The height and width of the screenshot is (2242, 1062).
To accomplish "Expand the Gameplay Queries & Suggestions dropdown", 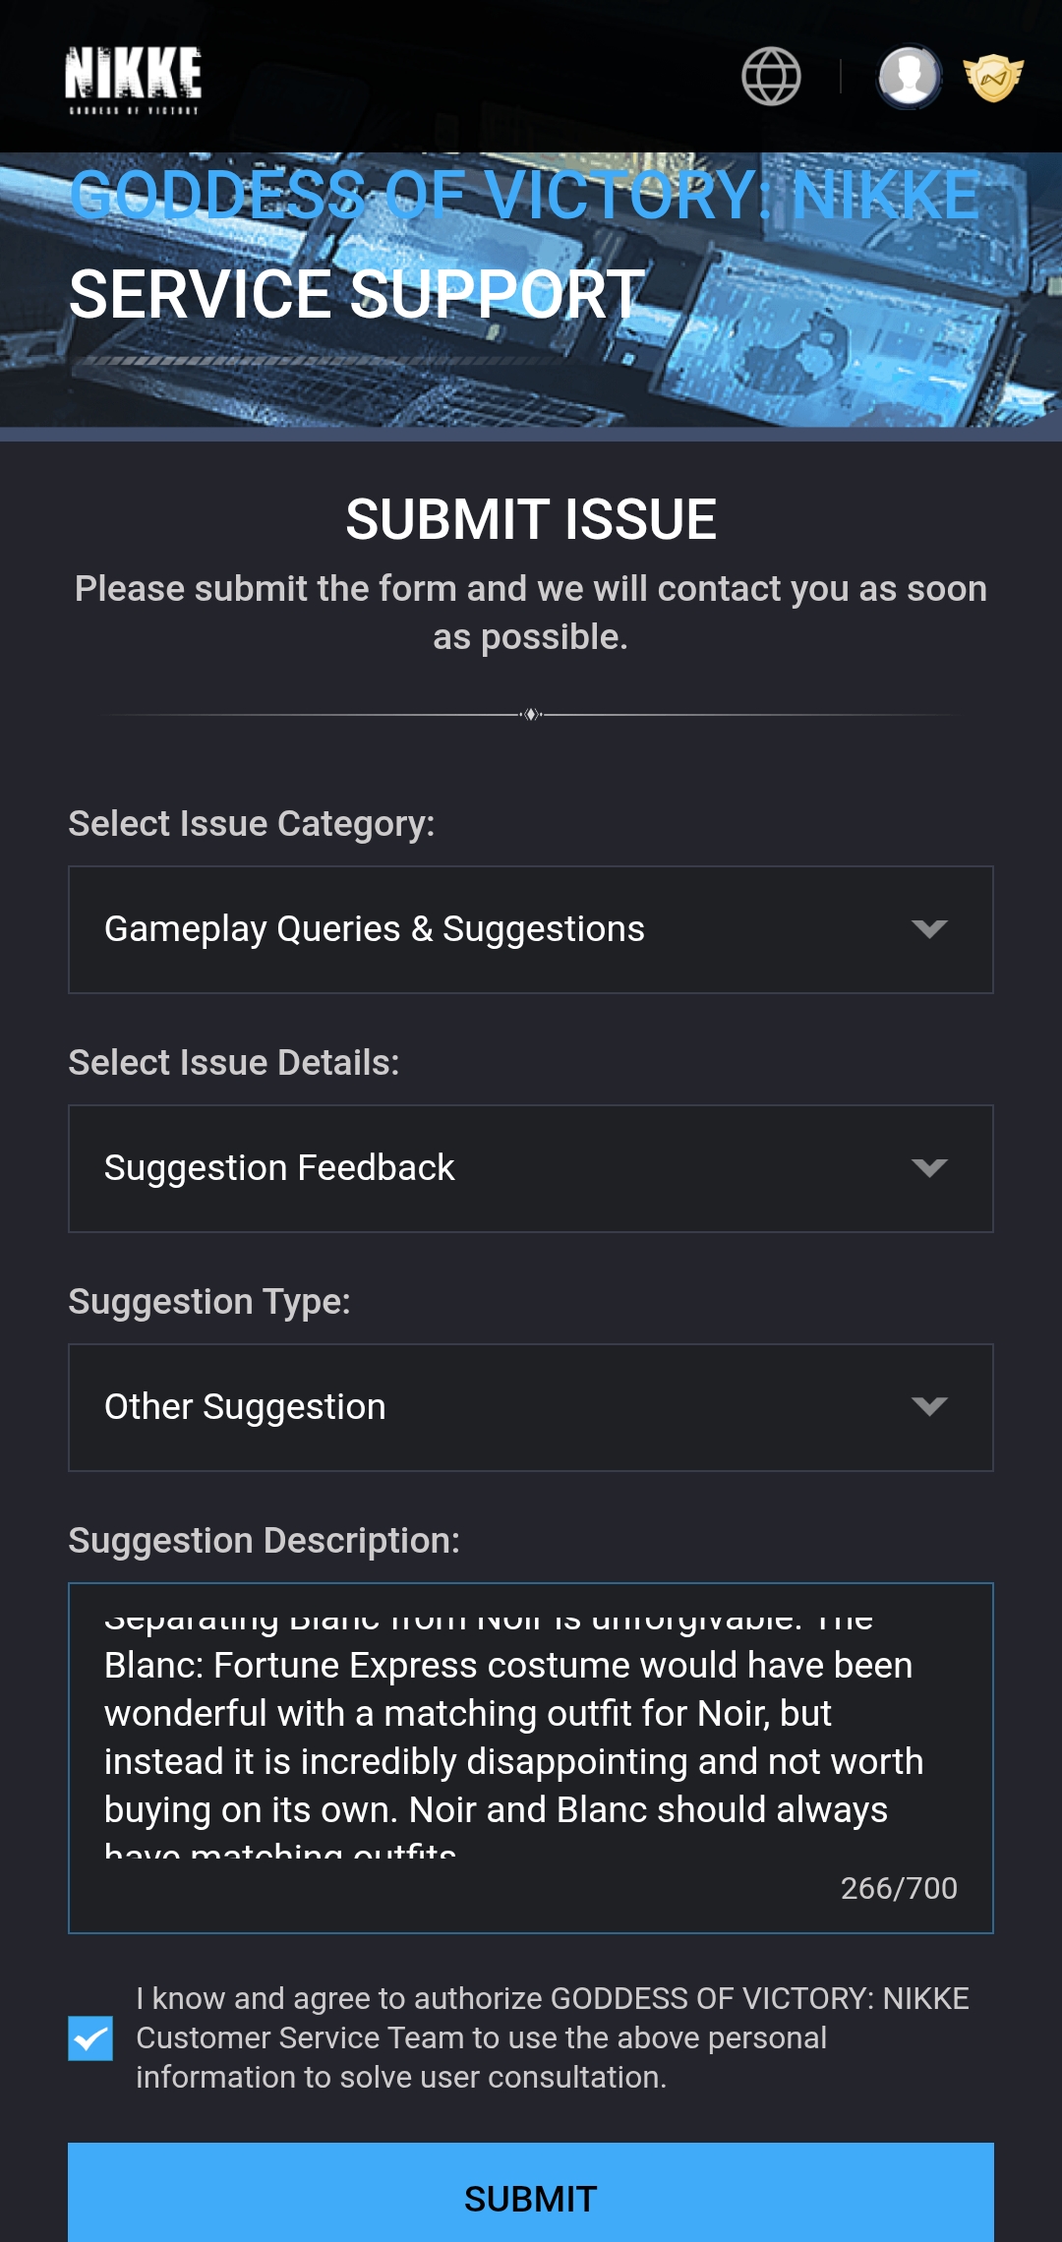I will (x=492, y=929).
